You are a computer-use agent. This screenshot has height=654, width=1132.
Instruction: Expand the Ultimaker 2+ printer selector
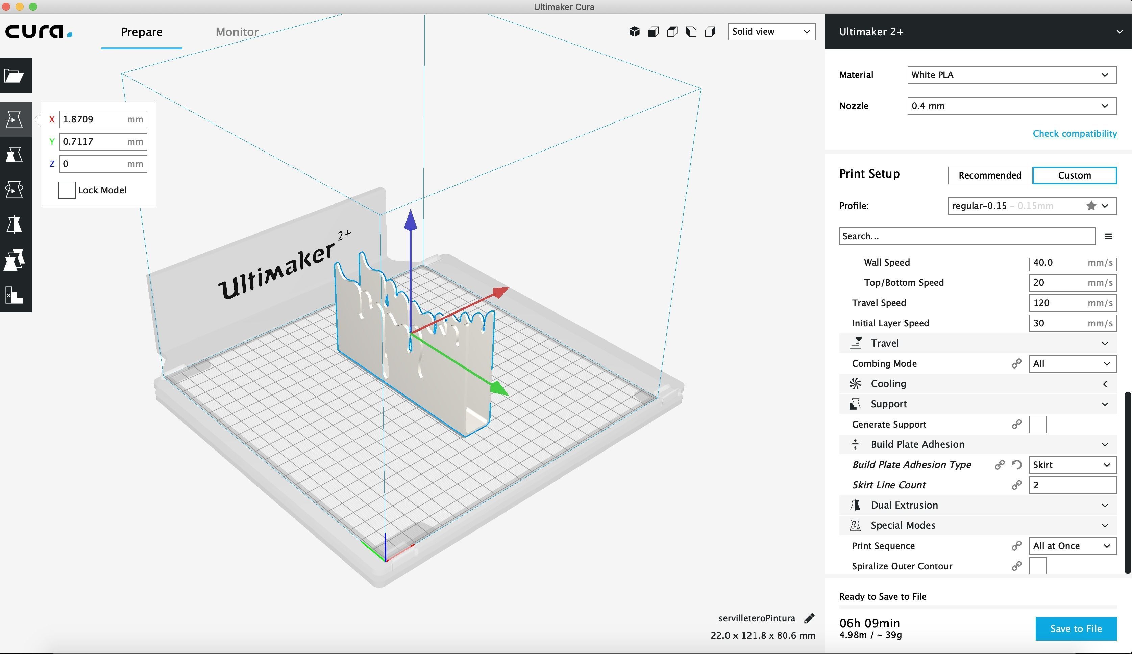[978, 32]
